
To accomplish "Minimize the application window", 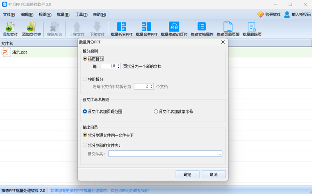I will click(276, 4).
